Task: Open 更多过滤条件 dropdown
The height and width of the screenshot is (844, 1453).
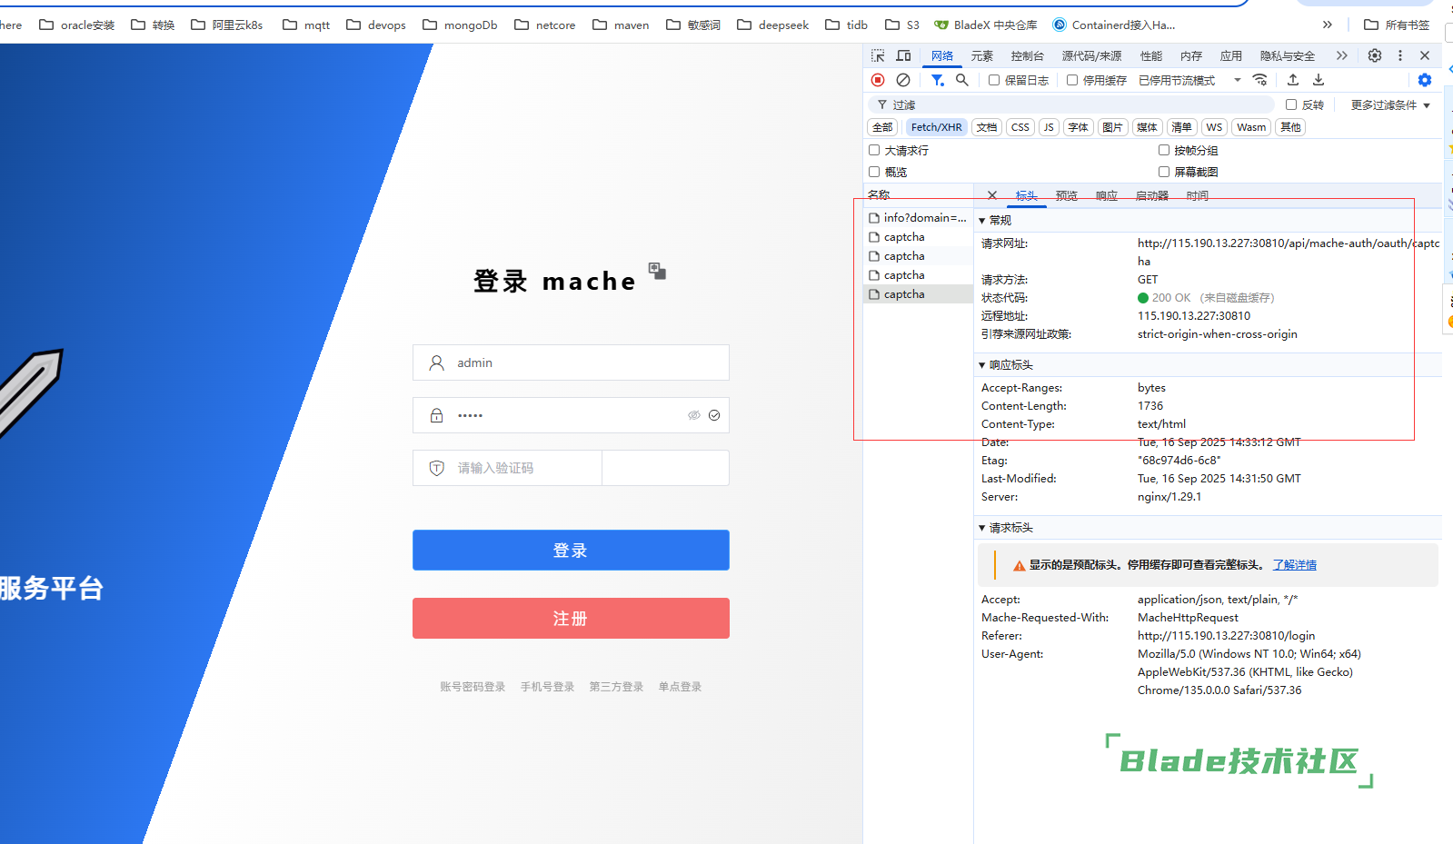Action: tap(1390, 104)
